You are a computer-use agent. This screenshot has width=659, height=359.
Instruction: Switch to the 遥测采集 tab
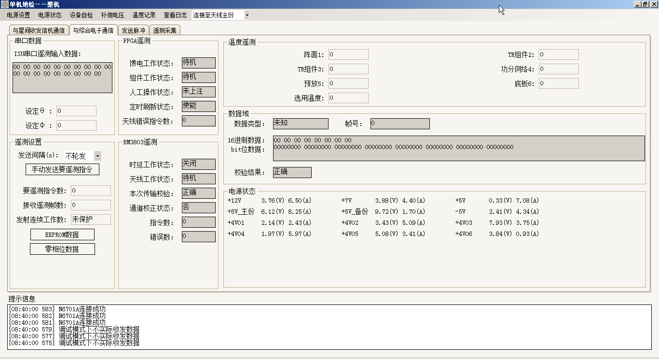(165, 30)
